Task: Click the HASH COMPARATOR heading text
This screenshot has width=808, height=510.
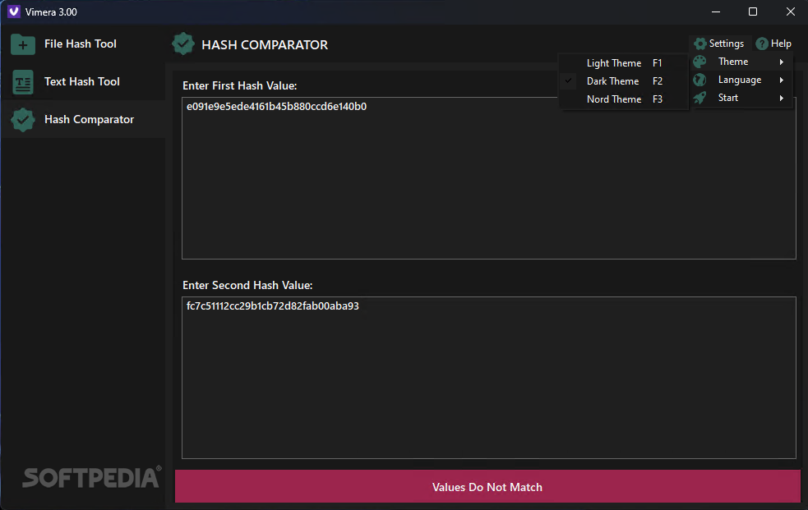Action: (265, 45)
